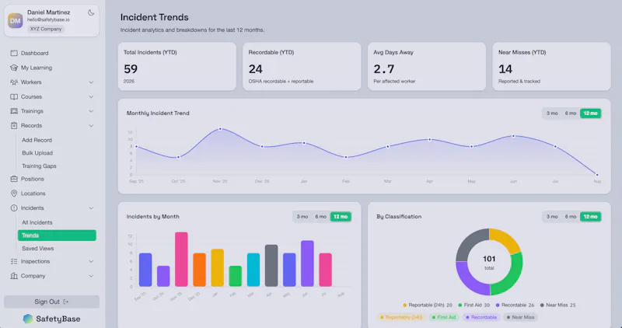Viewport: 622px width, 328px height.
Task: Toggle the First Aid filter chip
Action: coord(444,317)
